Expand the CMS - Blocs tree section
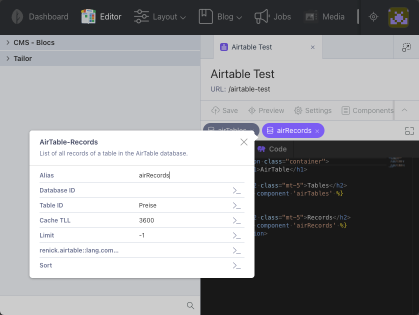The height and width of the screenshot is (315, 419). coord(100,42)
